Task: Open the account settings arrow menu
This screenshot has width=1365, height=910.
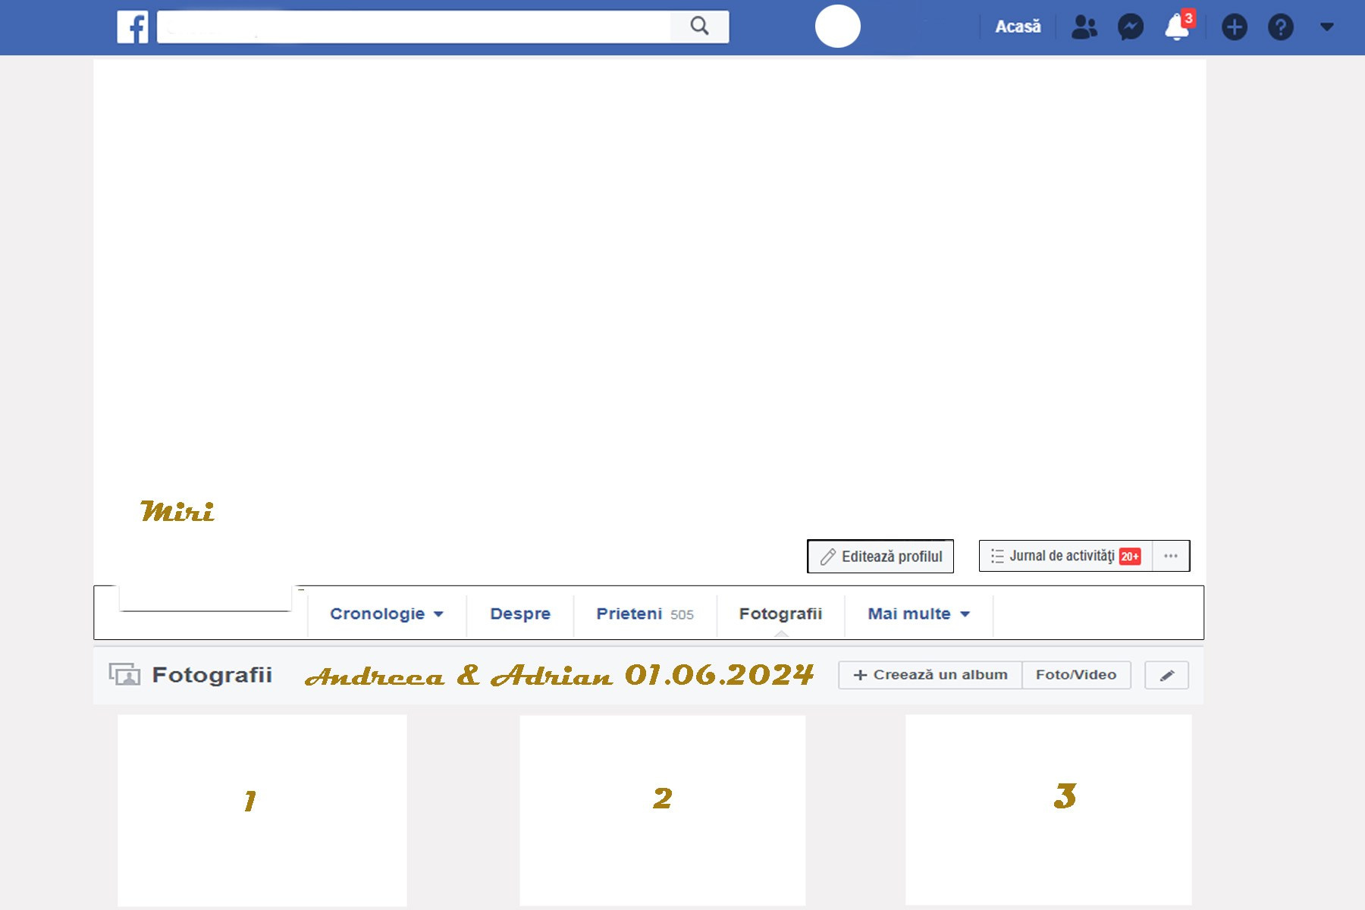Action: 1325,26
